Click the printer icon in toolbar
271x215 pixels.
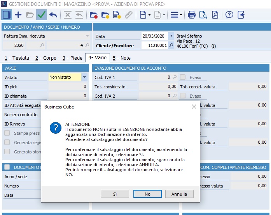click(x=192, y=15)
